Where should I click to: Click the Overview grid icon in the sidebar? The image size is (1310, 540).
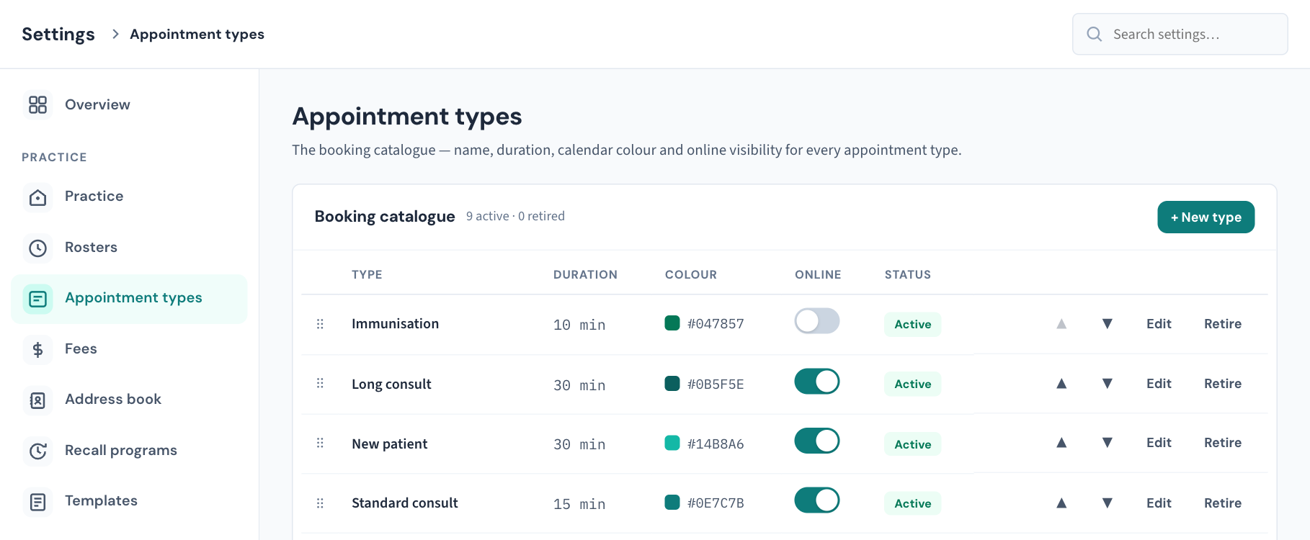tap(37, 105)
